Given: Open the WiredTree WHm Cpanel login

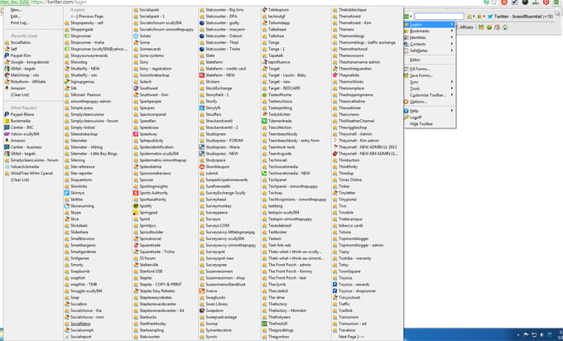Looking at the screenshot, I should tap(31, 173).
